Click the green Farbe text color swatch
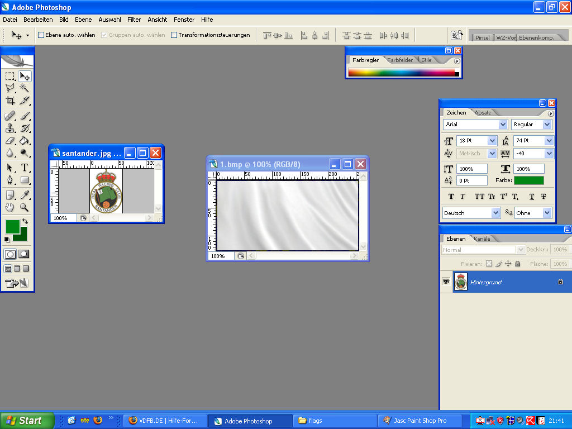Image resolution: width=572 pixels, height=429 pixels. (x=528, y=180)
